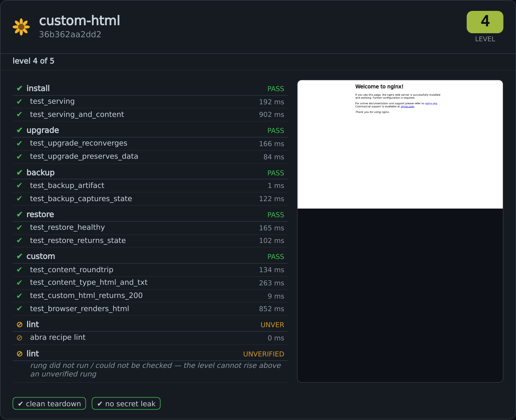
Task: Click checkmark next to test_restore_healthy
Action: tap(19, 227)
